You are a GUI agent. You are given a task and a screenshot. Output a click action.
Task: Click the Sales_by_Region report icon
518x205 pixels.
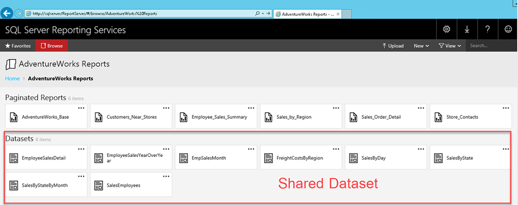coord(268,117)
